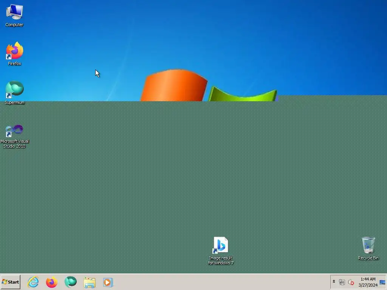The width and height of the screenshot is (387, 290).
Task: Open the network status tray icon
Action: click(342, 282)
